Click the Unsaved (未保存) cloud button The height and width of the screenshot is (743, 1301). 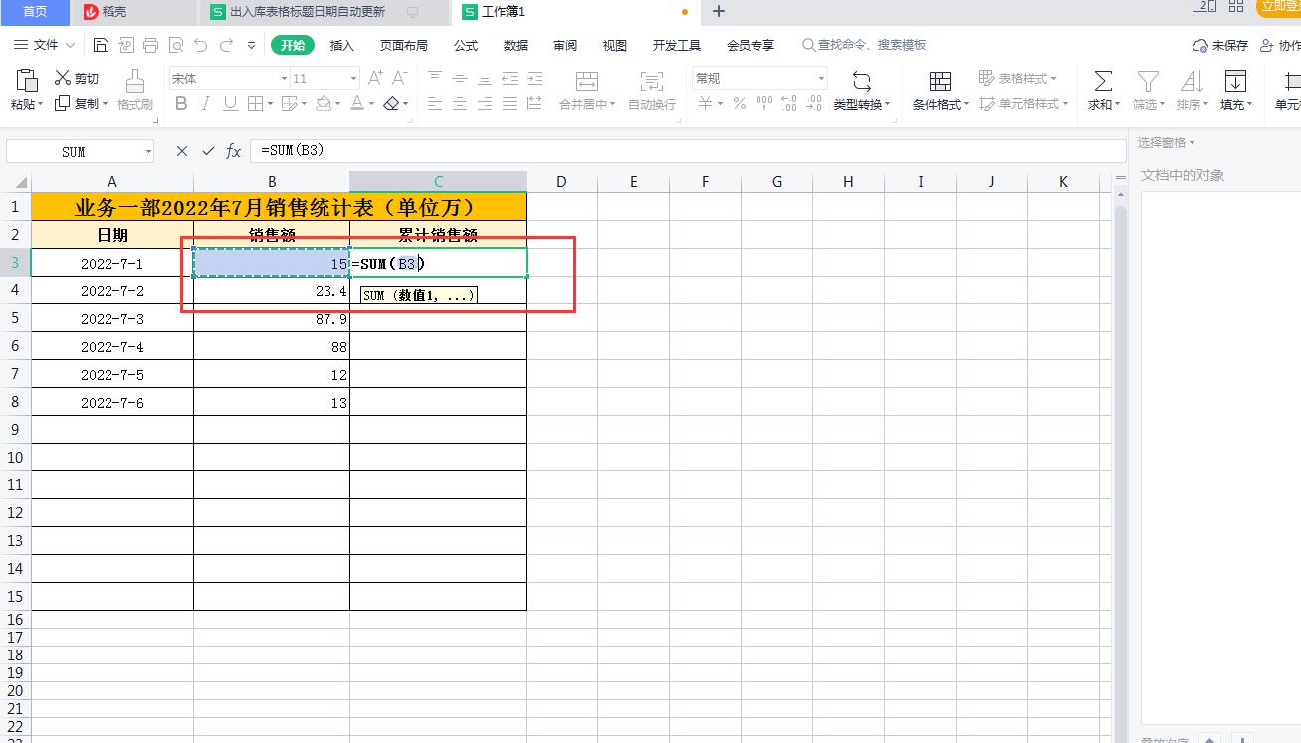click(x=1220, y=45)
